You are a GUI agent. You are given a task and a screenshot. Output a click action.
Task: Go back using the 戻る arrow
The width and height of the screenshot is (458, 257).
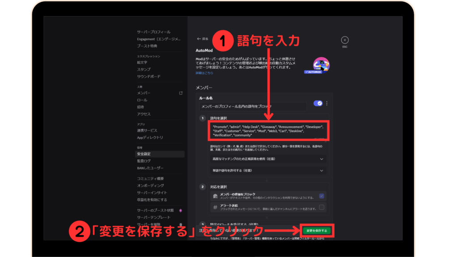(x=203, y=39)
